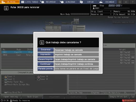Choose Continuar to resume jobs

[46, 64]
